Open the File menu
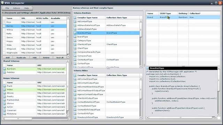 point(7,8)
